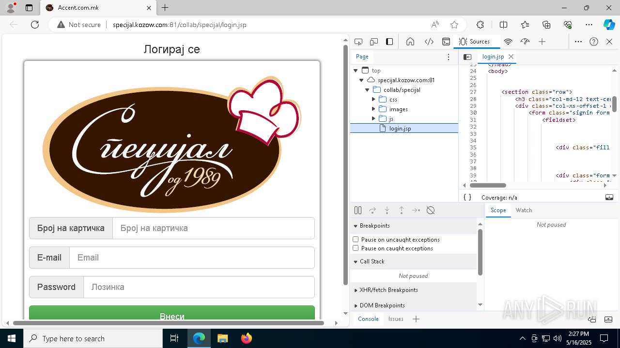
Task: Click the Email input field
Action: tap(192, 258)
